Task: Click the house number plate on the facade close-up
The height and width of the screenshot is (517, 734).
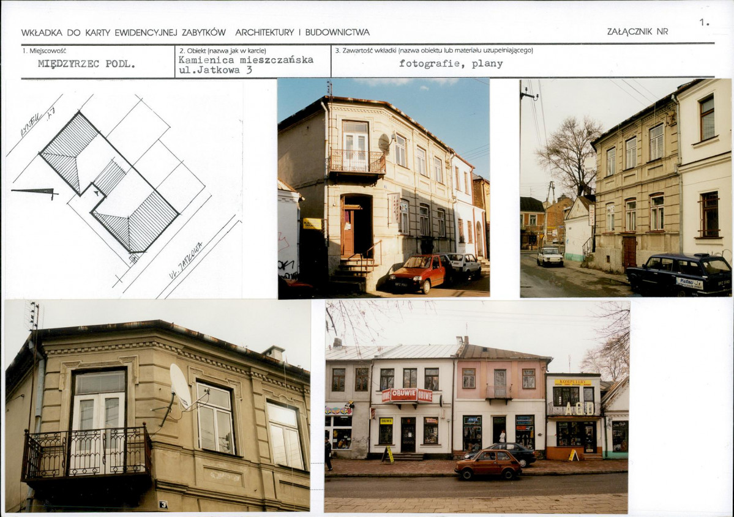Action: click(163, 504)
